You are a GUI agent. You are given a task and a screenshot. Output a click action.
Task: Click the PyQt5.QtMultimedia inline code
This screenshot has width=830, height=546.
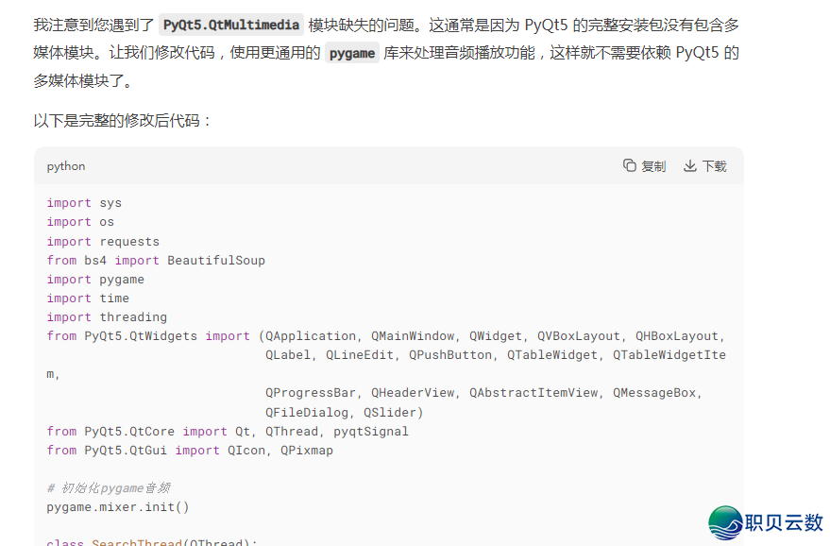(x=230, y=26)
